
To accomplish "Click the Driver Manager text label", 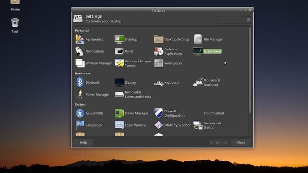I will tap(137, 113).
